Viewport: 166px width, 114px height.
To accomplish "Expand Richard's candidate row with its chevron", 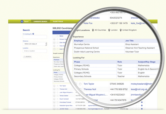I will tap(54, 39).
